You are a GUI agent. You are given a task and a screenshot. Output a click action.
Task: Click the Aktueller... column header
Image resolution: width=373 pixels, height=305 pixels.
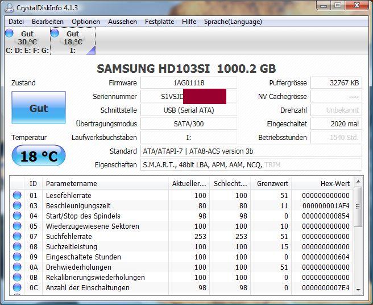point(189,183)
